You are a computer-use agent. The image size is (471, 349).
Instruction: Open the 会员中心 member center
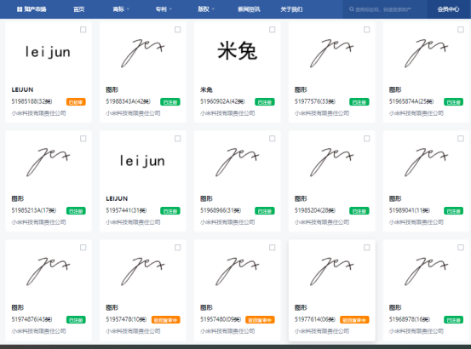coord(448,9)
